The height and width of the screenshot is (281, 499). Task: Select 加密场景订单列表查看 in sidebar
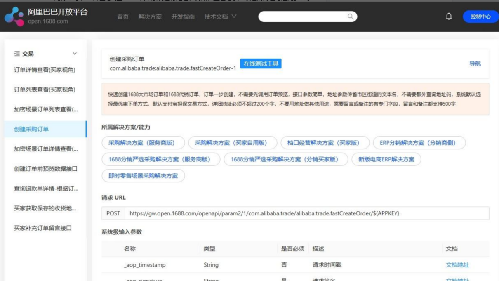tap(46, 109)
